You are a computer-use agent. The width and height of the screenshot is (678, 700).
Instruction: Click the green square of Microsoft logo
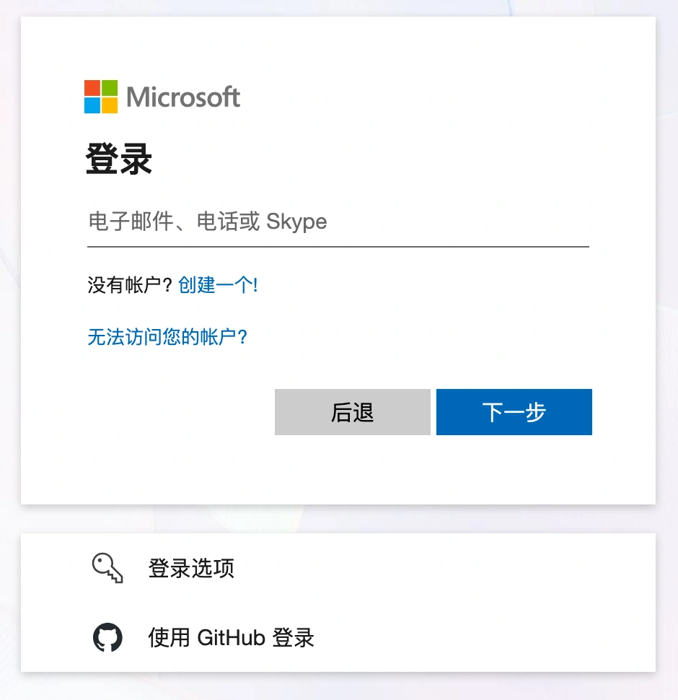coord(109,88)
